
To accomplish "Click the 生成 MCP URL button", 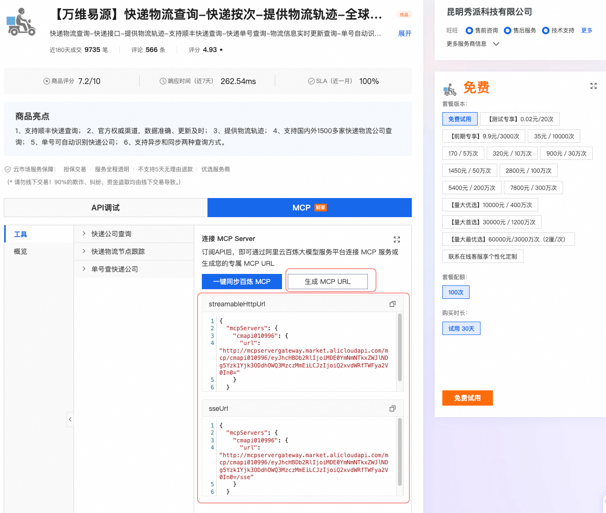I will [x=328, y=282].
